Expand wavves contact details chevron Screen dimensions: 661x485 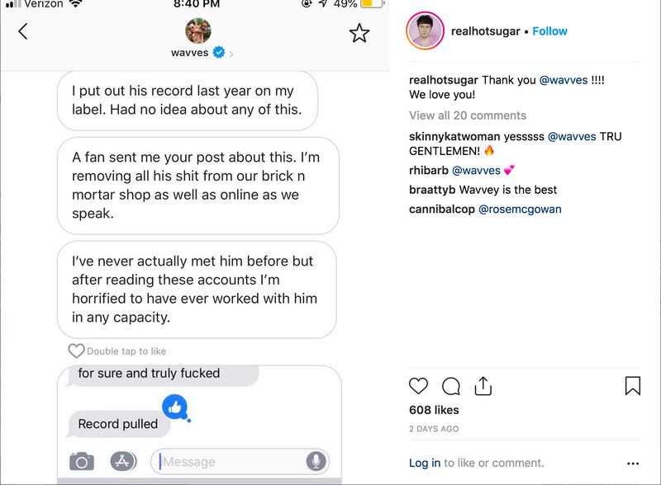231,54
